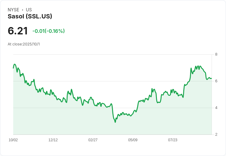Select the 02/27 date on the time axis

(x=93, y=140)
